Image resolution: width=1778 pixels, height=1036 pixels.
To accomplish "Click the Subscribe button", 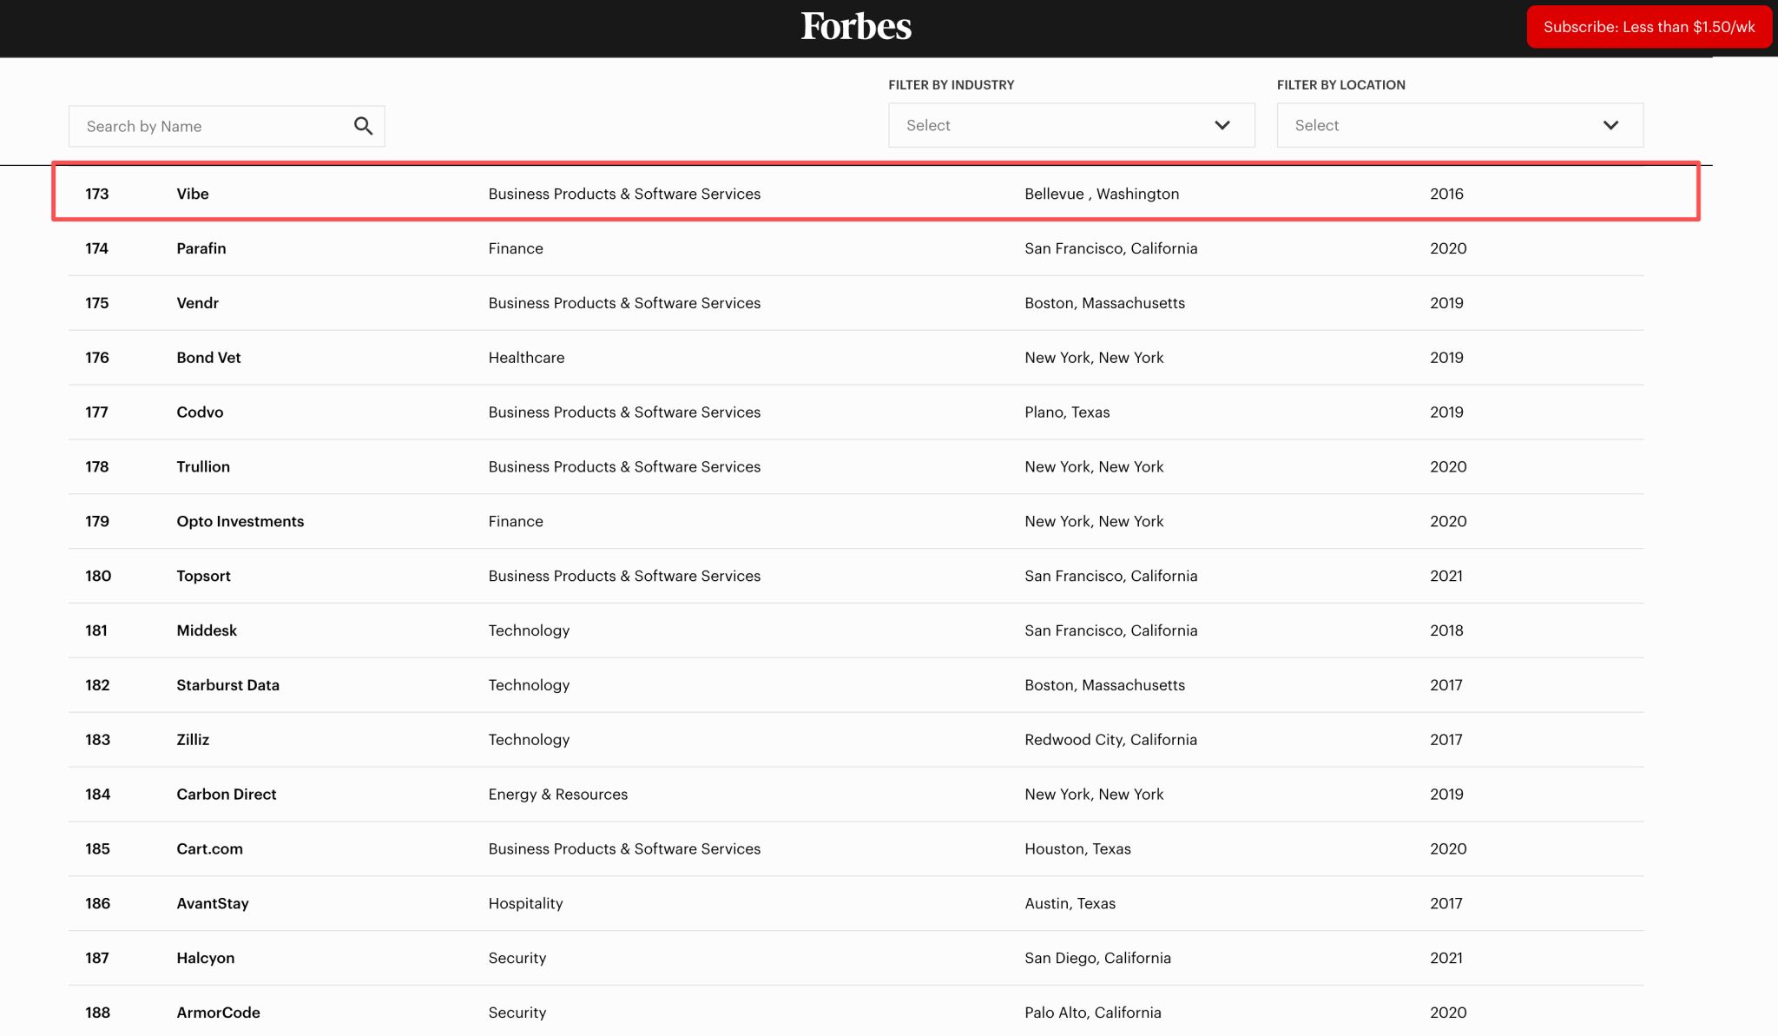I will (1648, 27).
